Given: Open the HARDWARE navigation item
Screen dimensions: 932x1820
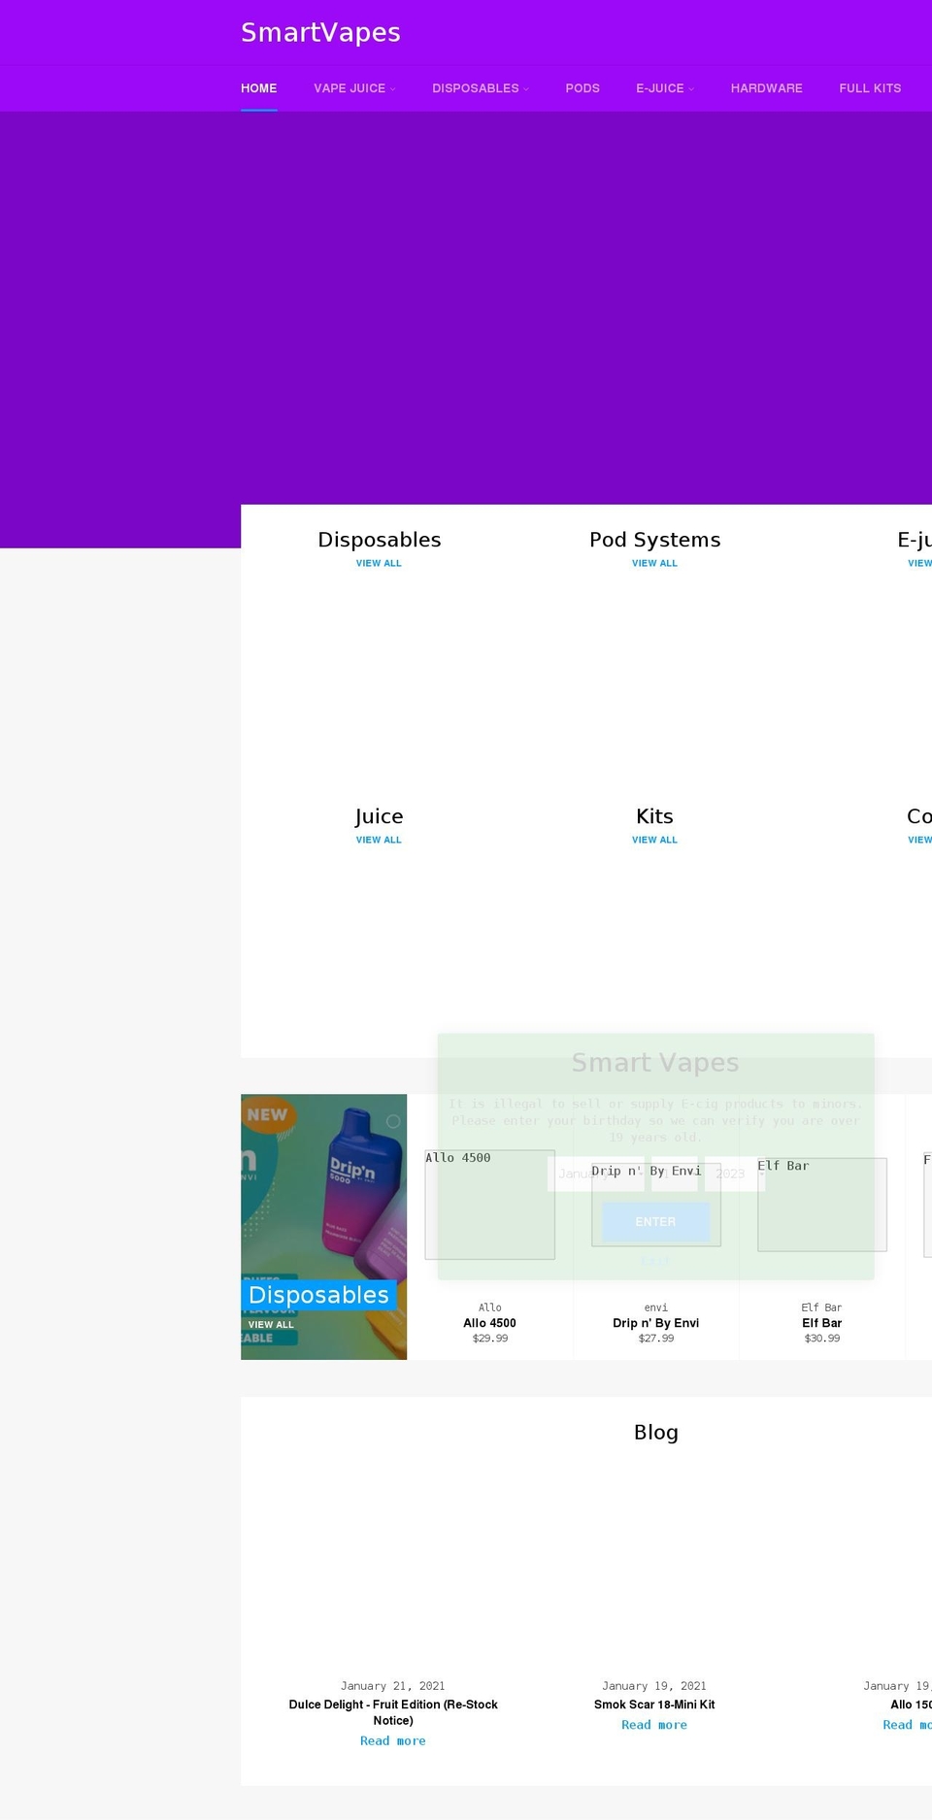Looking at the screenshot, I should [x=767, y=88].
